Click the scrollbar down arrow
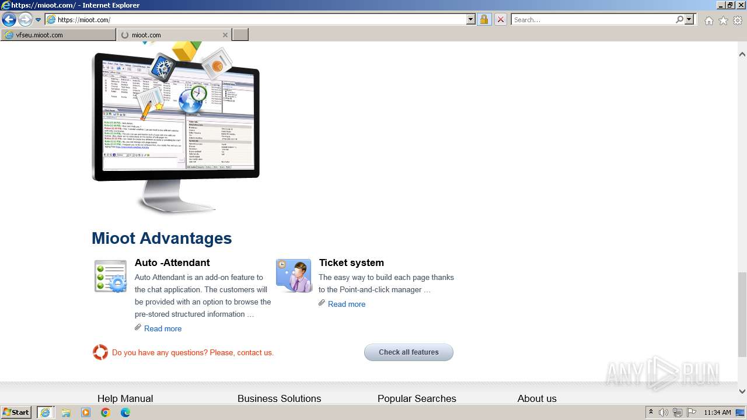 click(742, 391)
